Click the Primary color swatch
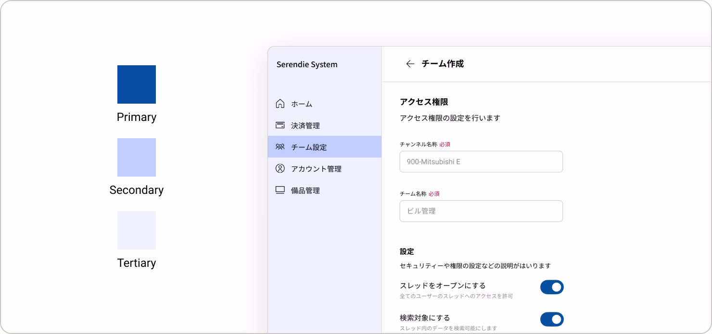712x334 pixels. pyautogui.click(x=137, y=84)
